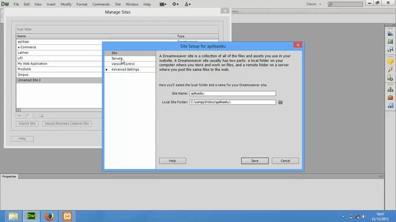Click Import Business Catalyst Site button
The height and width of the screenshot is (222, 396).
tap(67, 123)
